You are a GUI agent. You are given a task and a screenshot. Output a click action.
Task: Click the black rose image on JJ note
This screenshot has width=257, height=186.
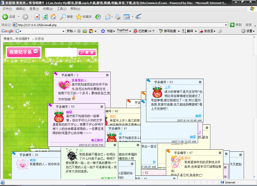pos(72,155)
